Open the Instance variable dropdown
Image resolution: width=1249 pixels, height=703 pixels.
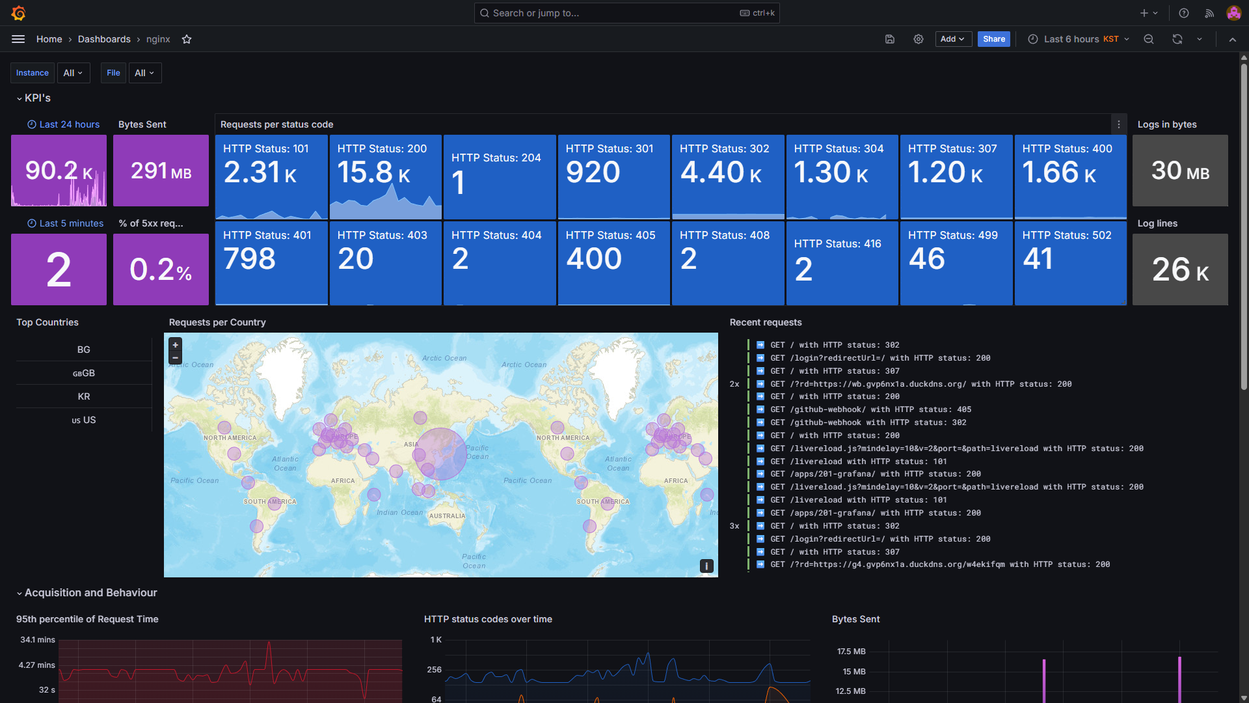tap(73, 73)
